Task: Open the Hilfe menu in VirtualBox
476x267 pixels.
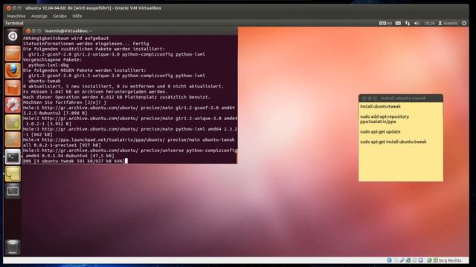Action: (77, 16)
